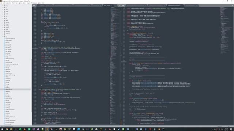The image size is (234, 131).
Task: Open ascii.zig from the sidebar
Action: 7,42
